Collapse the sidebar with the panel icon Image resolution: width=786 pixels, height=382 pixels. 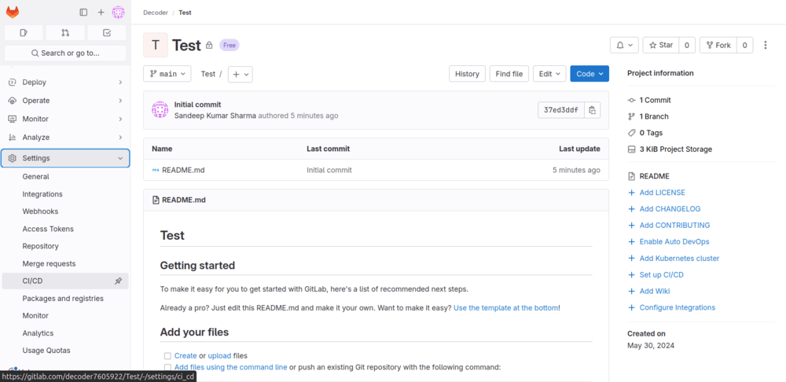pyautogui.click(x=83, y=12)
